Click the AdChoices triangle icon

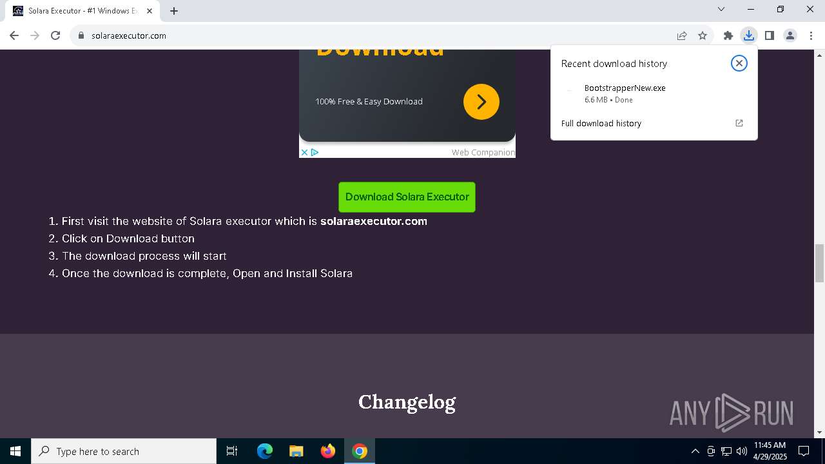(x=315, y=153)
